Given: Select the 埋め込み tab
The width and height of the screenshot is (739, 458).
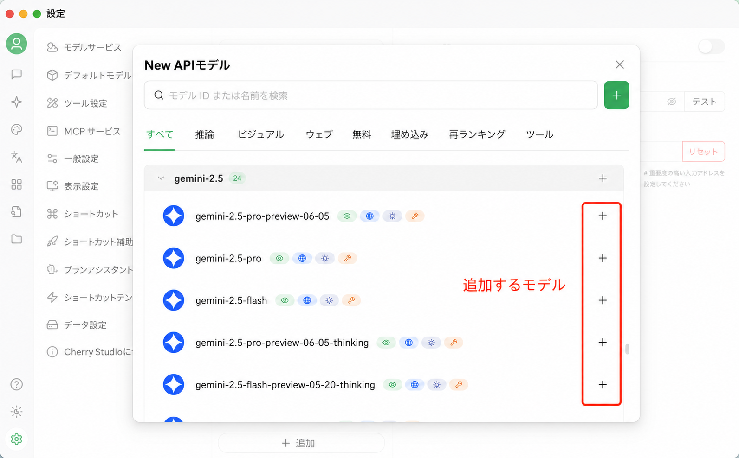Looking at the screenshot, I should [410, 134].
